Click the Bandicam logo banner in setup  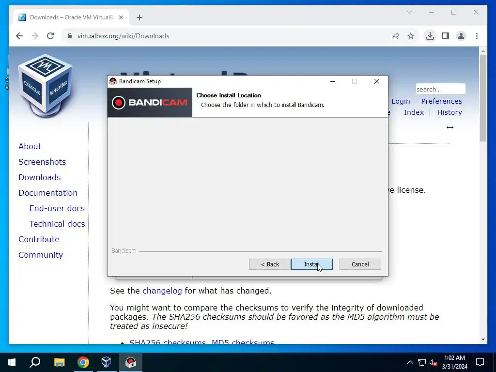pos(150,103)
